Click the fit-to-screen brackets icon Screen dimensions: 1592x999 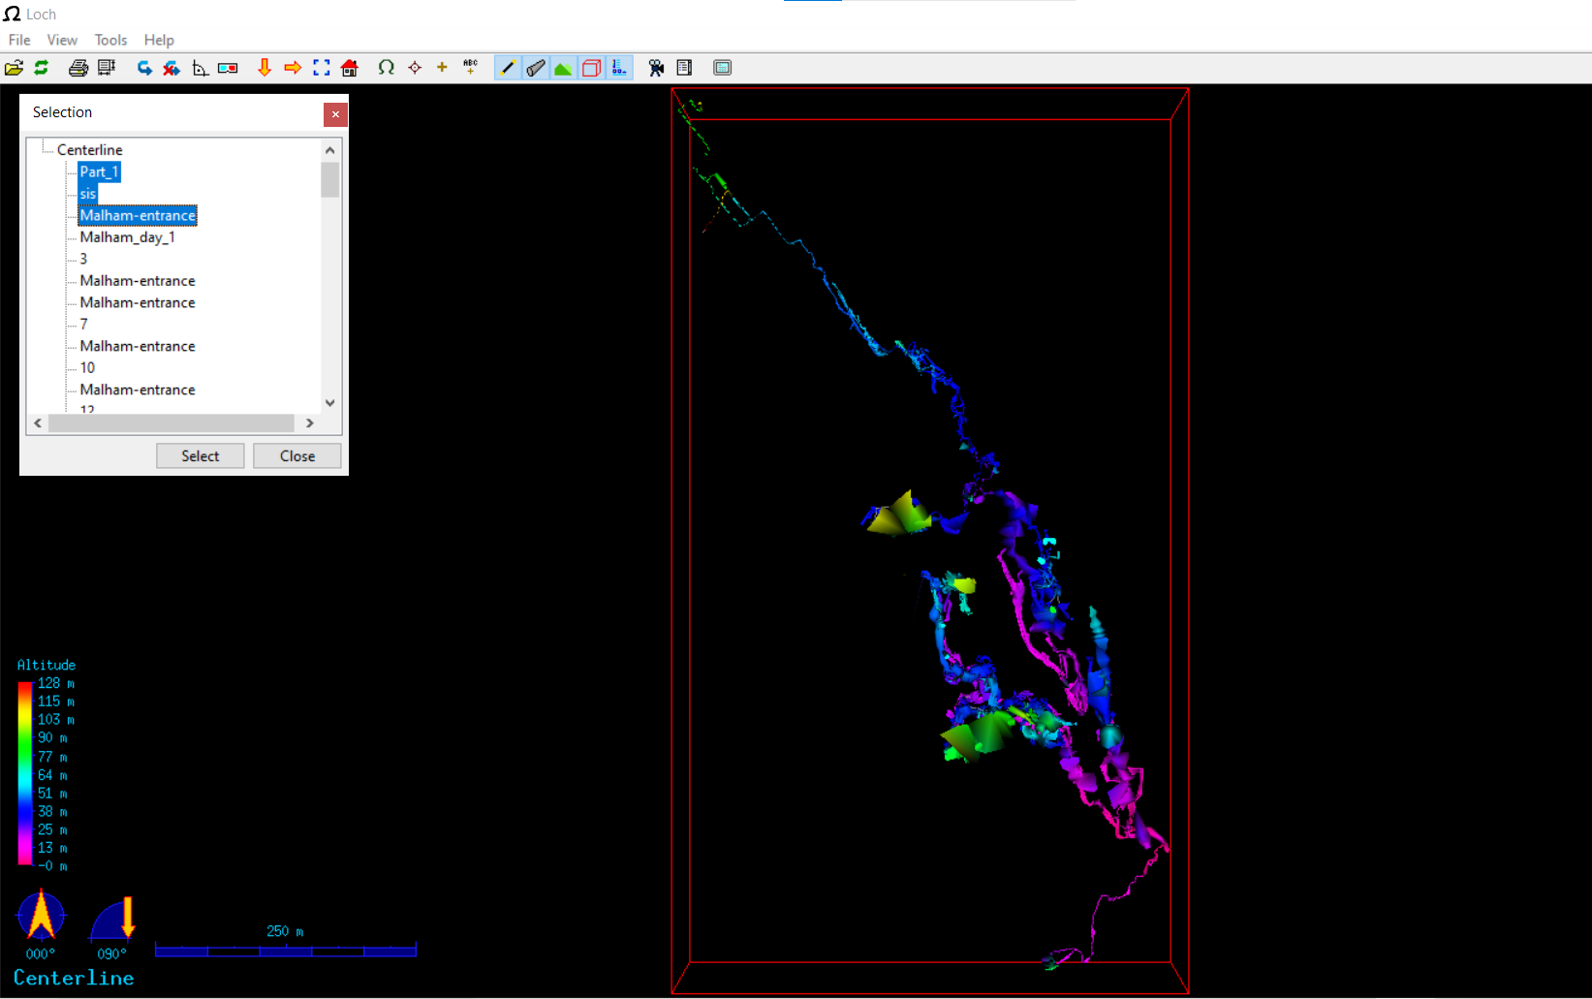click(322, 68)
